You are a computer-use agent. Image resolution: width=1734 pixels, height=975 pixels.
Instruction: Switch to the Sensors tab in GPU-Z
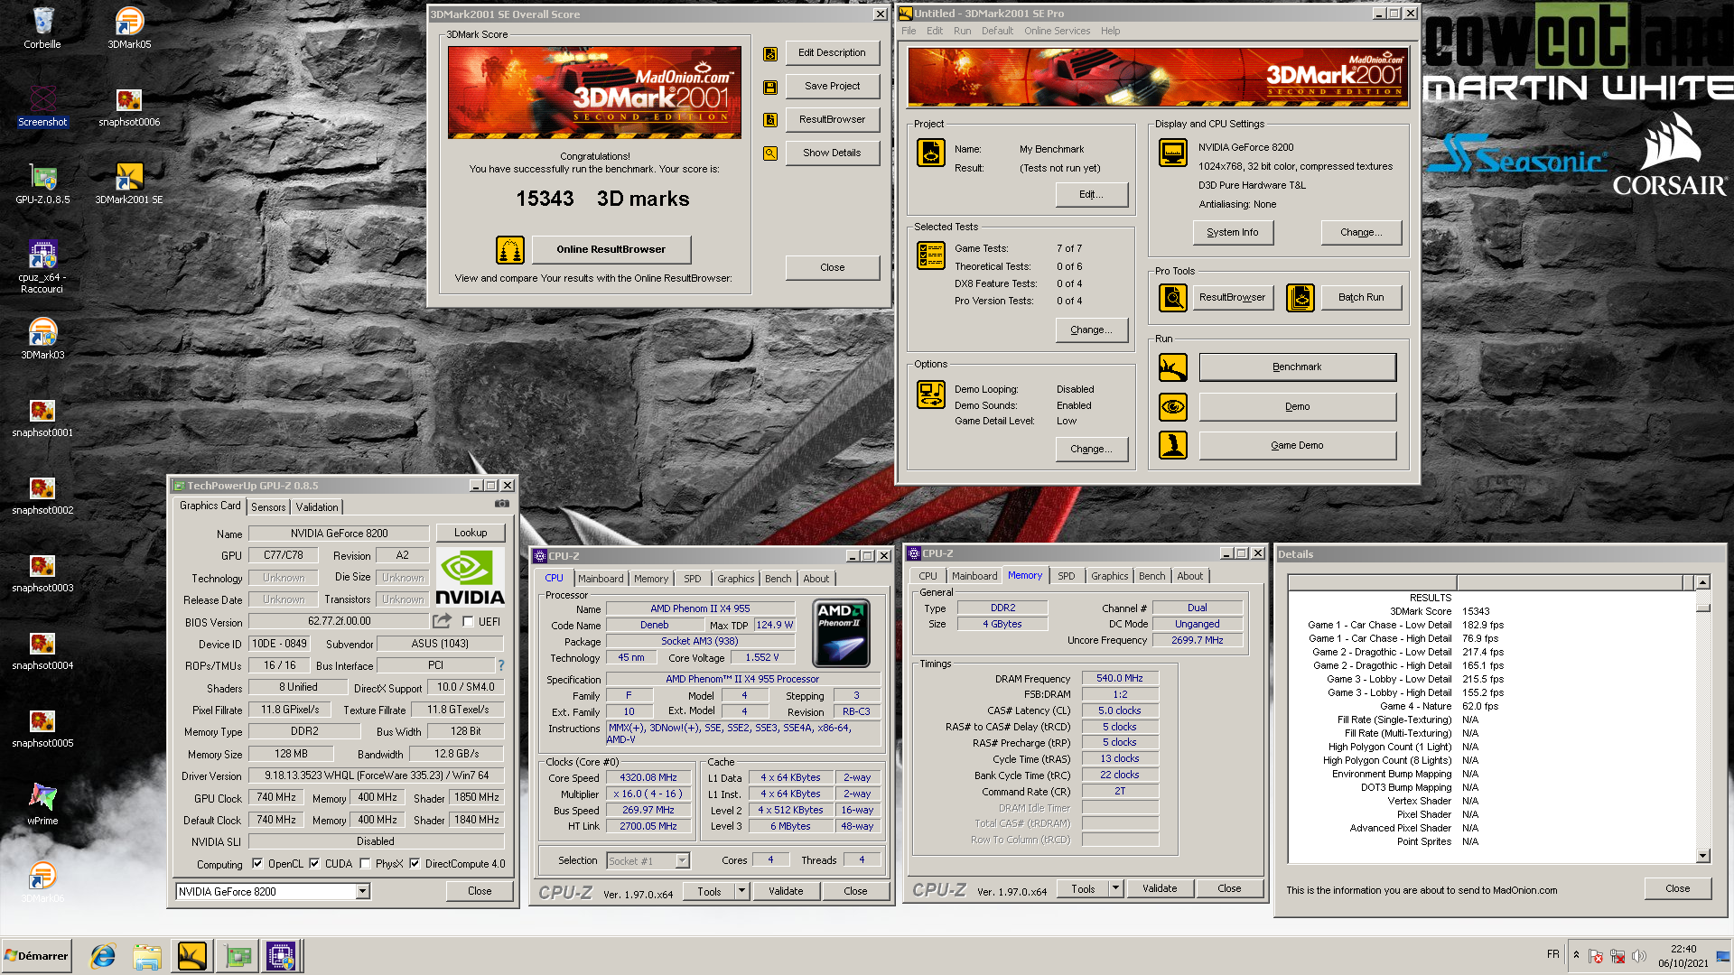[x=268, y=507]
